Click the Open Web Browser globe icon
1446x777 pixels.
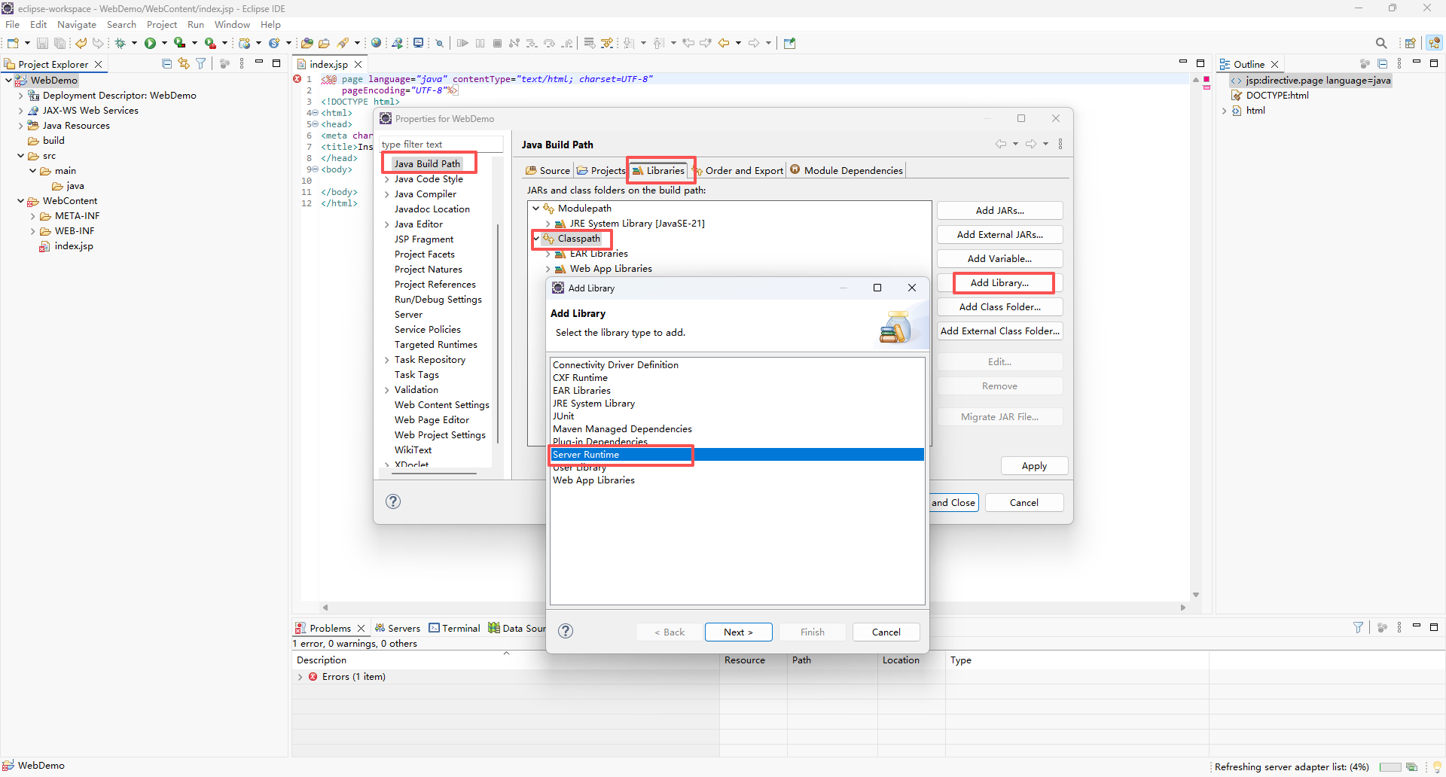[376, 43]
